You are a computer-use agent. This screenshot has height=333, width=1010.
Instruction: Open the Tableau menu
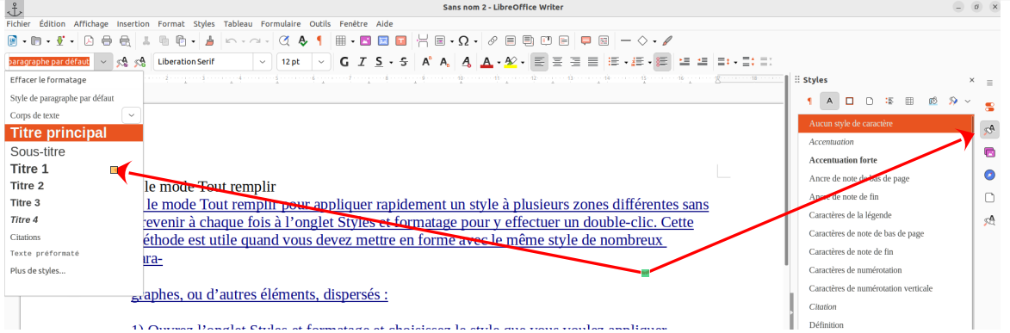239,23
